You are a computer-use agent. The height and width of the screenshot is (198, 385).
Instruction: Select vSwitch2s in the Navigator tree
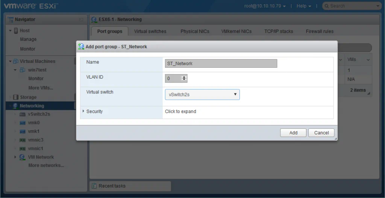coord(39,114)
